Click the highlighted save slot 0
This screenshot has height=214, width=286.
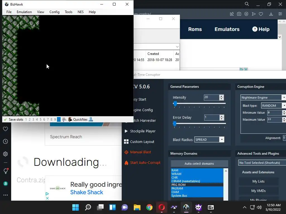pyautogui.click(x=59, y=120)
